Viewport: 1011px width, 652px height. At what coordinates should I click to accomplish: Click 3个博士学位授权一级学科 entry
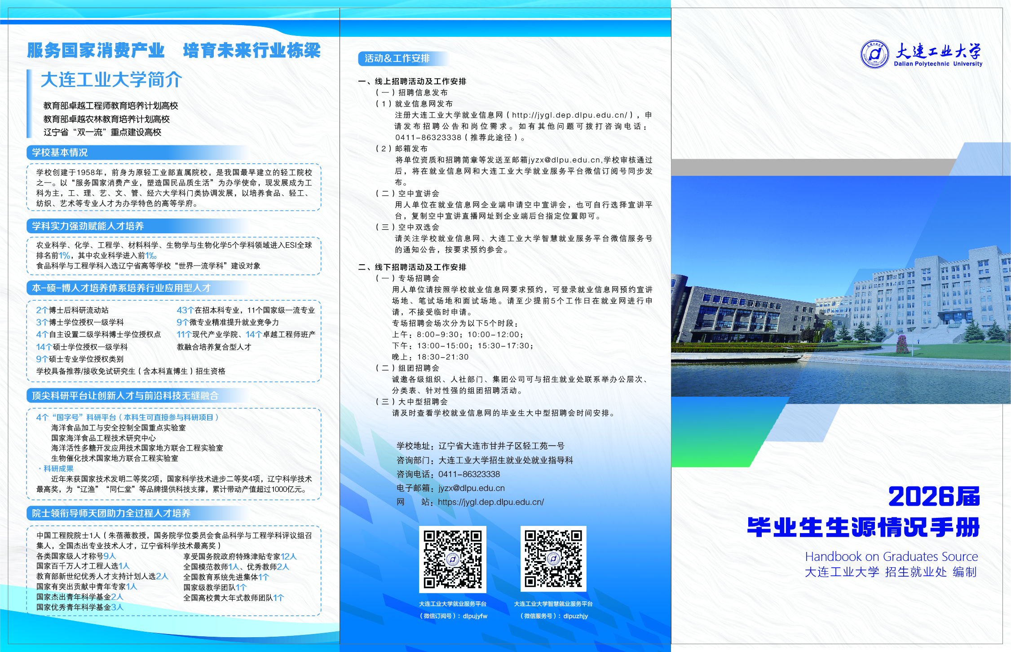coord(80,322)
